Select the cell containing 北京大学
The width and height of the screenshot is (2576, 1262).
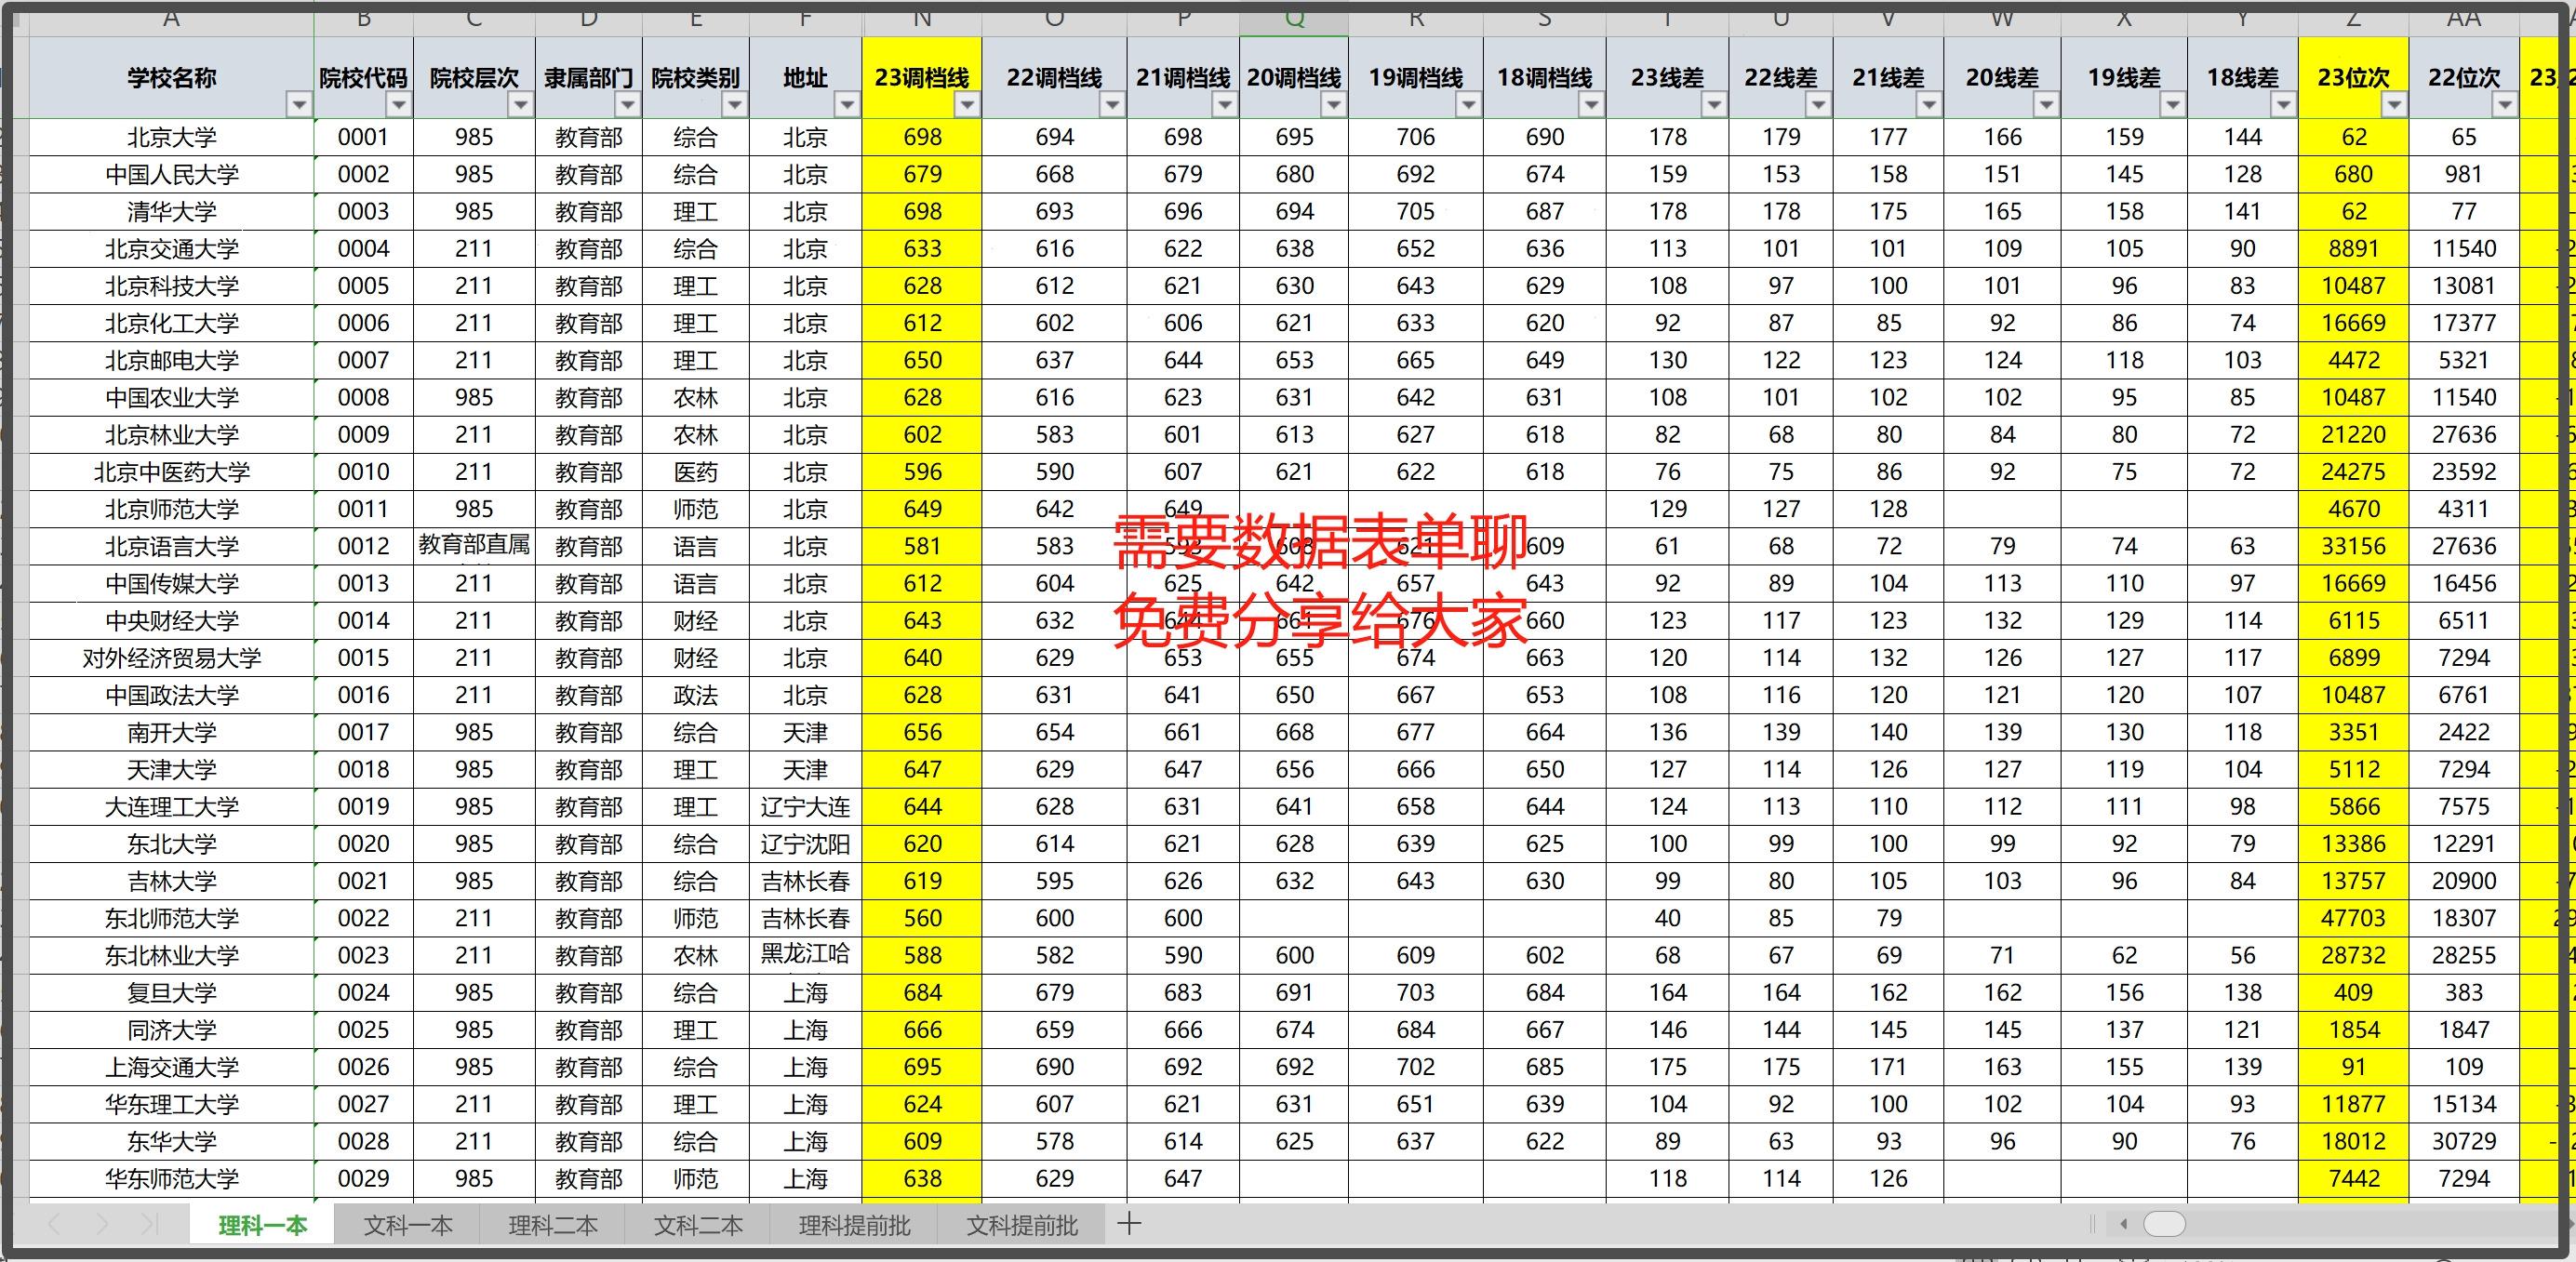point(171,137)
